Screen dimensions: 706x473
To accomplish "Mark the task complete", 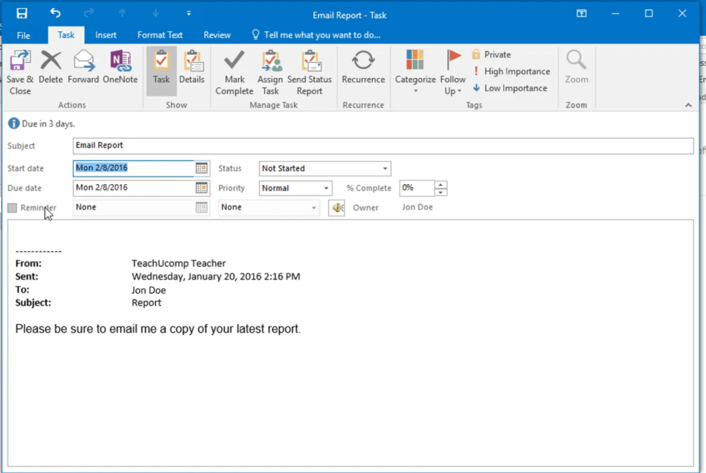I will [x=234, y=72].
